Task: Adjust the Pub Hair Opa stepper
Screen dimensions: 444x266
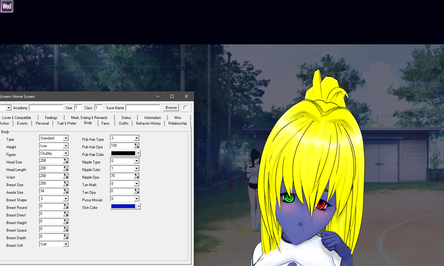Action: (137, 146)
